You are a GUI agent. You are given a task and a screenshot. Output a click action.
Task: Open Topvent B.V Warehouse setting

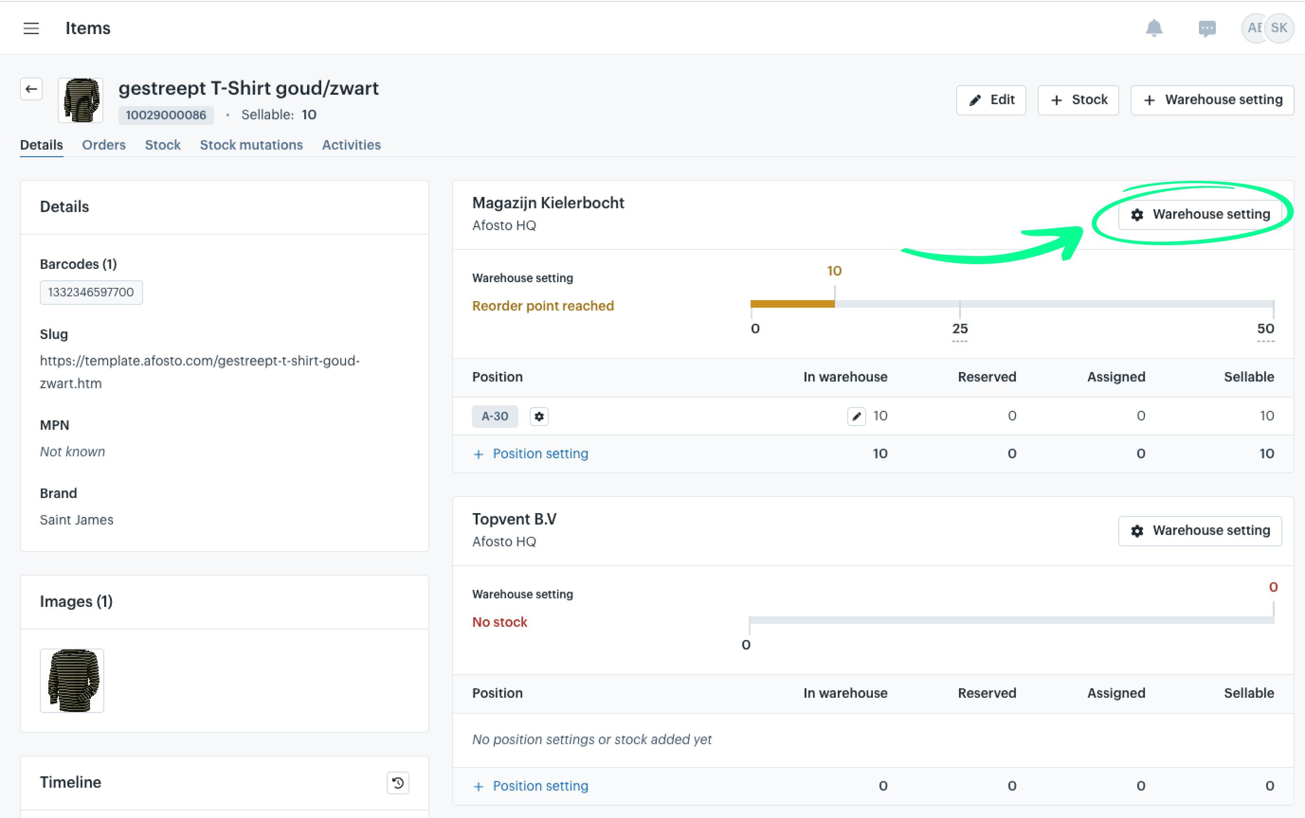[1199, 531]
